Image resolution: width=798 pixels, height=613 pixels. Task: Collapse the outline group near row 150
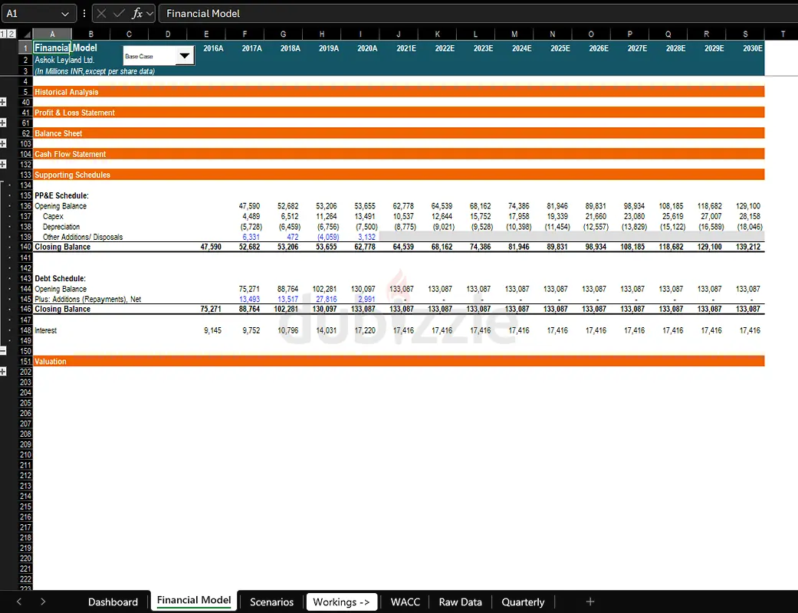coord(4,351)
